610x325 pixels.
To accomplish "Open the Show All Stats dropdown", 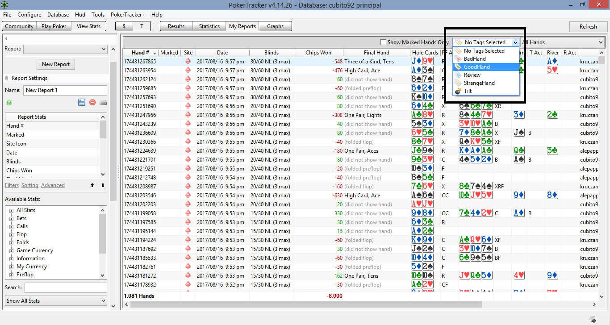I will click(56, 301).
